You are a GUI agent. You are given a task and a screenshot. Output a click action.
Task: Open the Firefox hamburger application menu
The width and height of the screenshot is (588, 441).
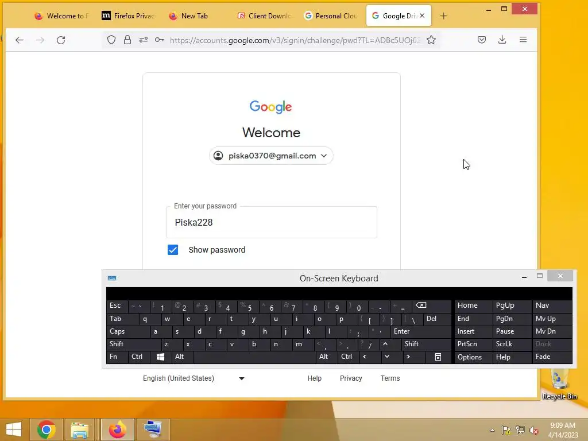click(523, 40)
